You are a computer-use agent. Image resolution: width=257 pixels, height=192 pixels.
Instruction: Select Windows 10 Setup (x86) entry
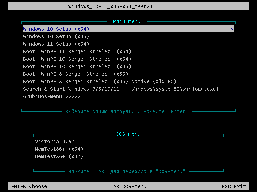point(55,36)
